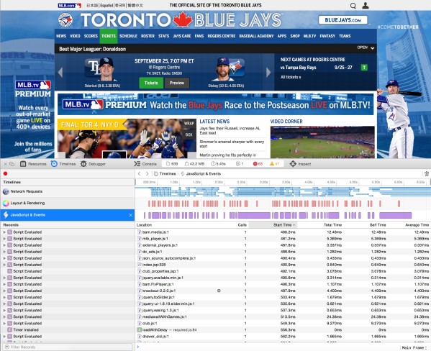This screenshot has width=431, height=351.
Task: Close the Web Inspector panel
Action: point(5,164)
